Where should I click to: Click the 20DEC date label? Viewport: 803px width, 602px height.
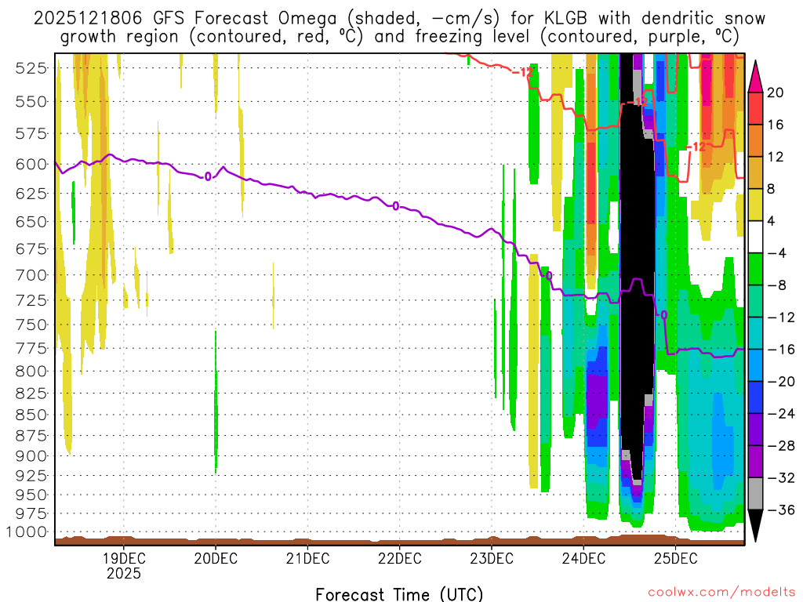(216, 558)
